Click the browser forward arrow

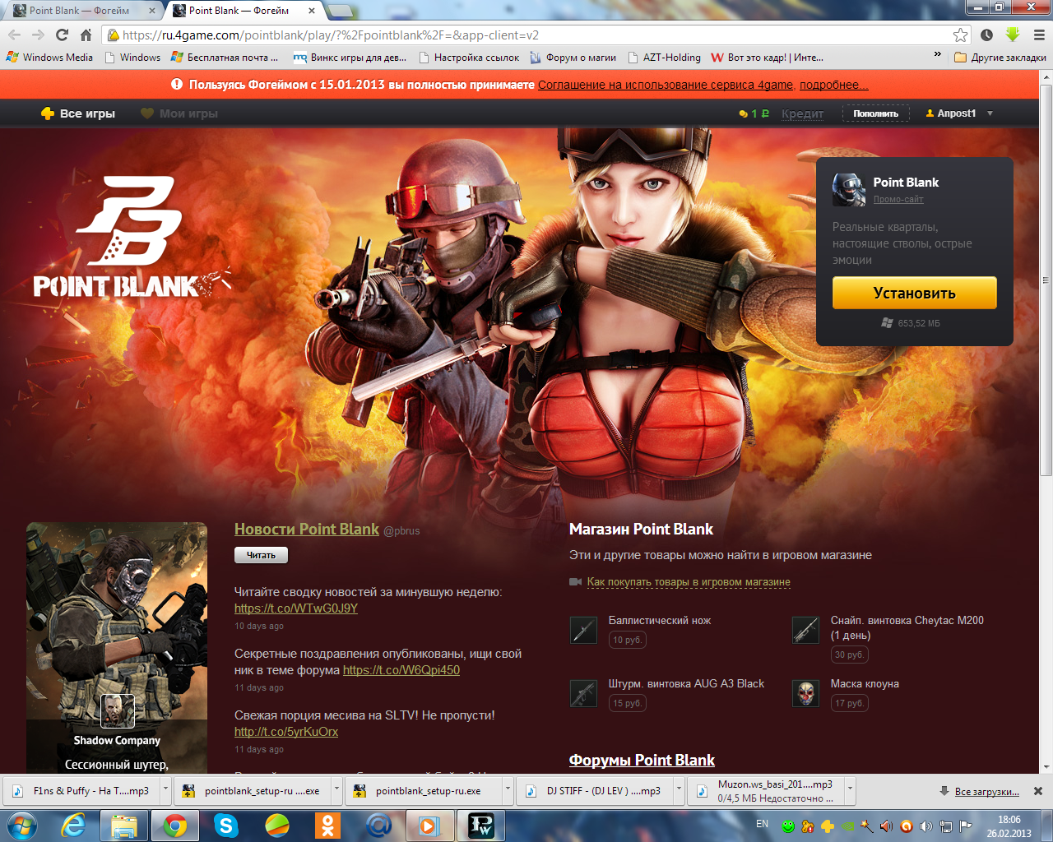38,35
